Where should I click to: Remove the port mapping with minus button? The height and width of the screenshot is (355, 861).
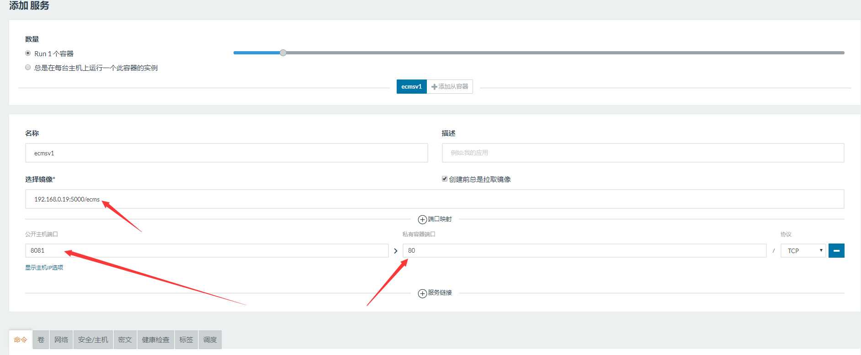tap(836, 250)
